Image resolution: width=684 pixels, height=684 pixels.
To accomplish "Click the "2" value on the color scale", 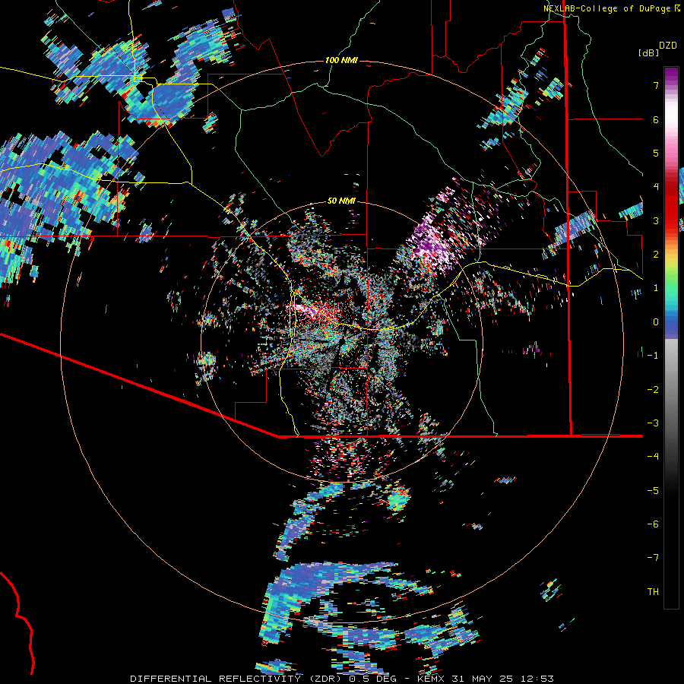I will point(656,255).
